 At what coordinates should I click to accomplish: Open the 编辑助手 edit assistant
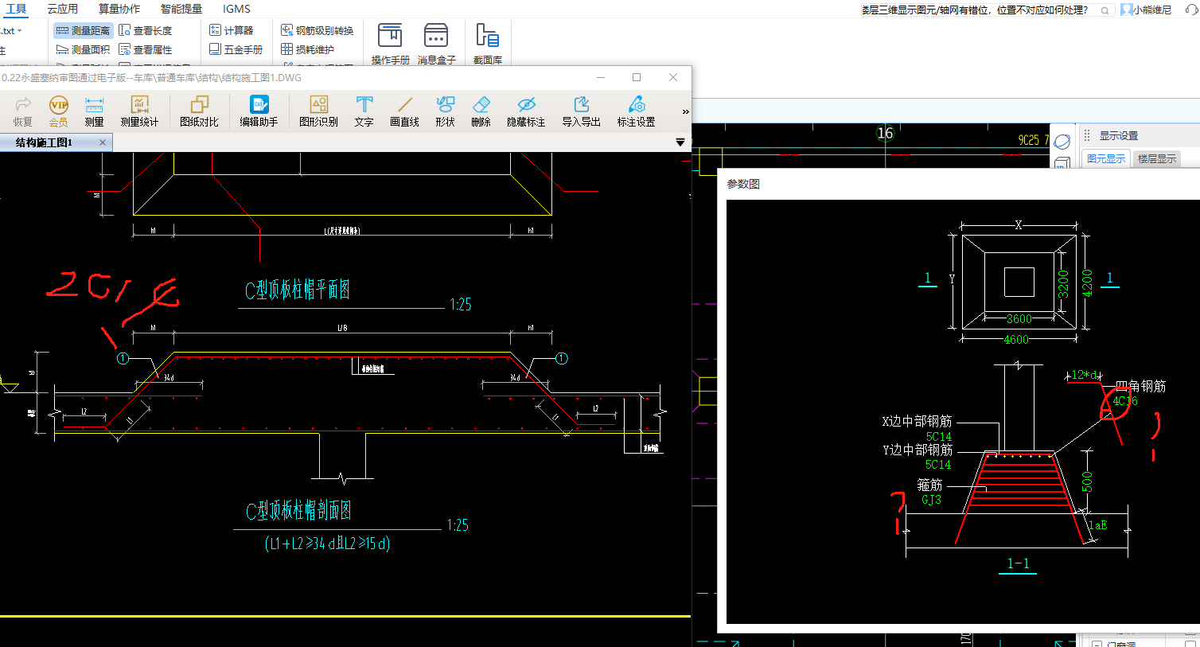click(259, 111)
